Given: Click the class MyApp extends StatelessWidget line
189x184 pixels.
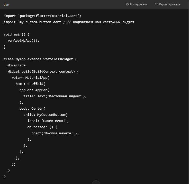Looking at the screenshot, I should (x=40, y=59).
